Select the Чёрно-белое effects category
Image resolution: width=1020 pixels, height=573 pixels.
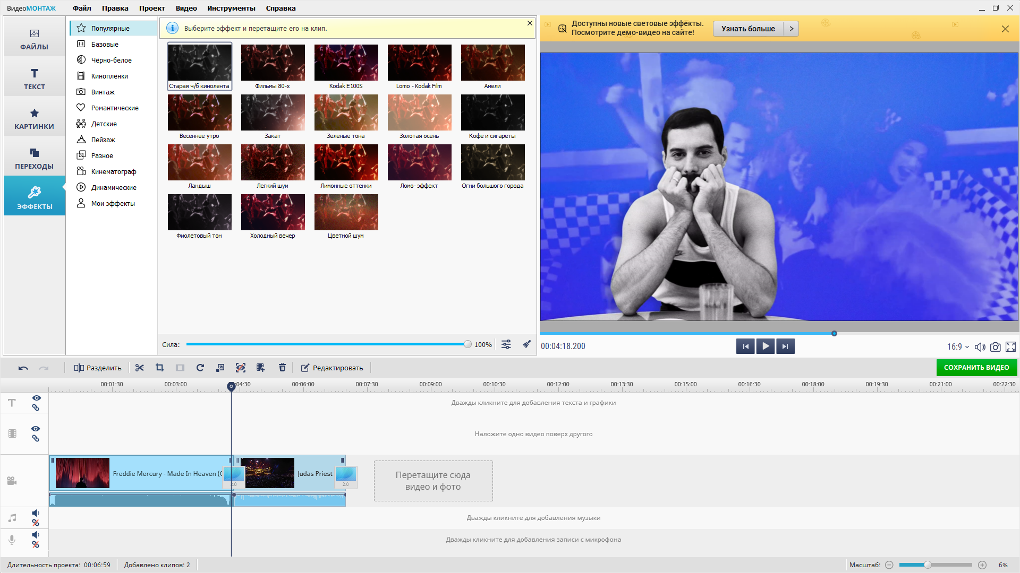pos(113,60)
